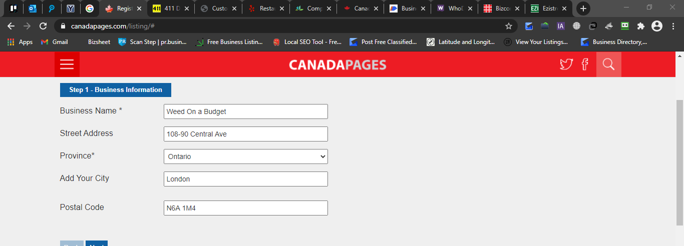Open Extensions puzzle icon
Screen dimensions: 684x246
[640, 26]
